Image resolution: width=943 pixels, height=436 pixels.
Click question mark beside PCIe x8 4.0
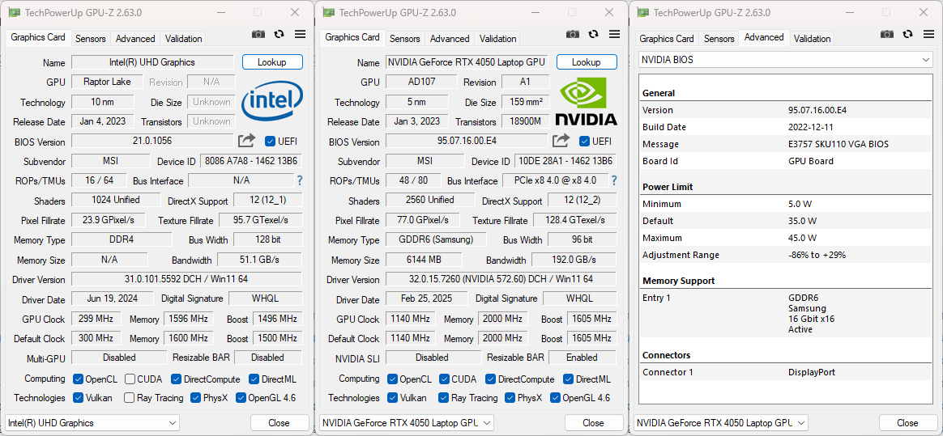point(614,180)
